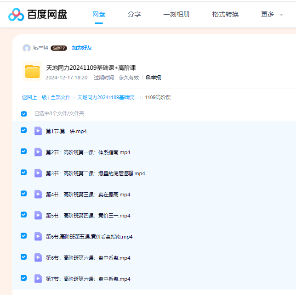
Task: Click user avatar of ks**l4
Action: (x=27, y=48)
